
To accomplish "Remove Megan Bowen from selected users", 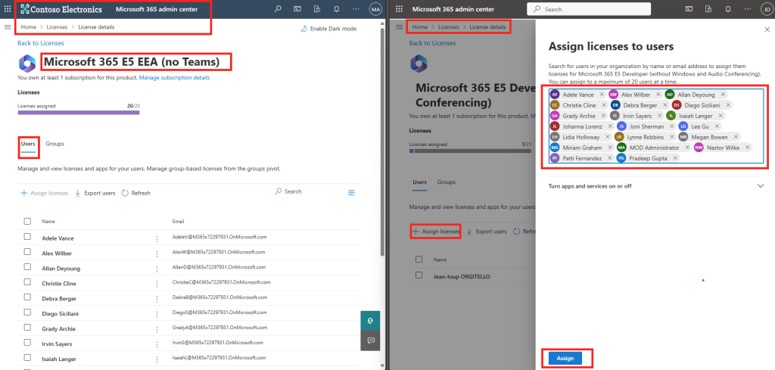I will click(736, 137).
